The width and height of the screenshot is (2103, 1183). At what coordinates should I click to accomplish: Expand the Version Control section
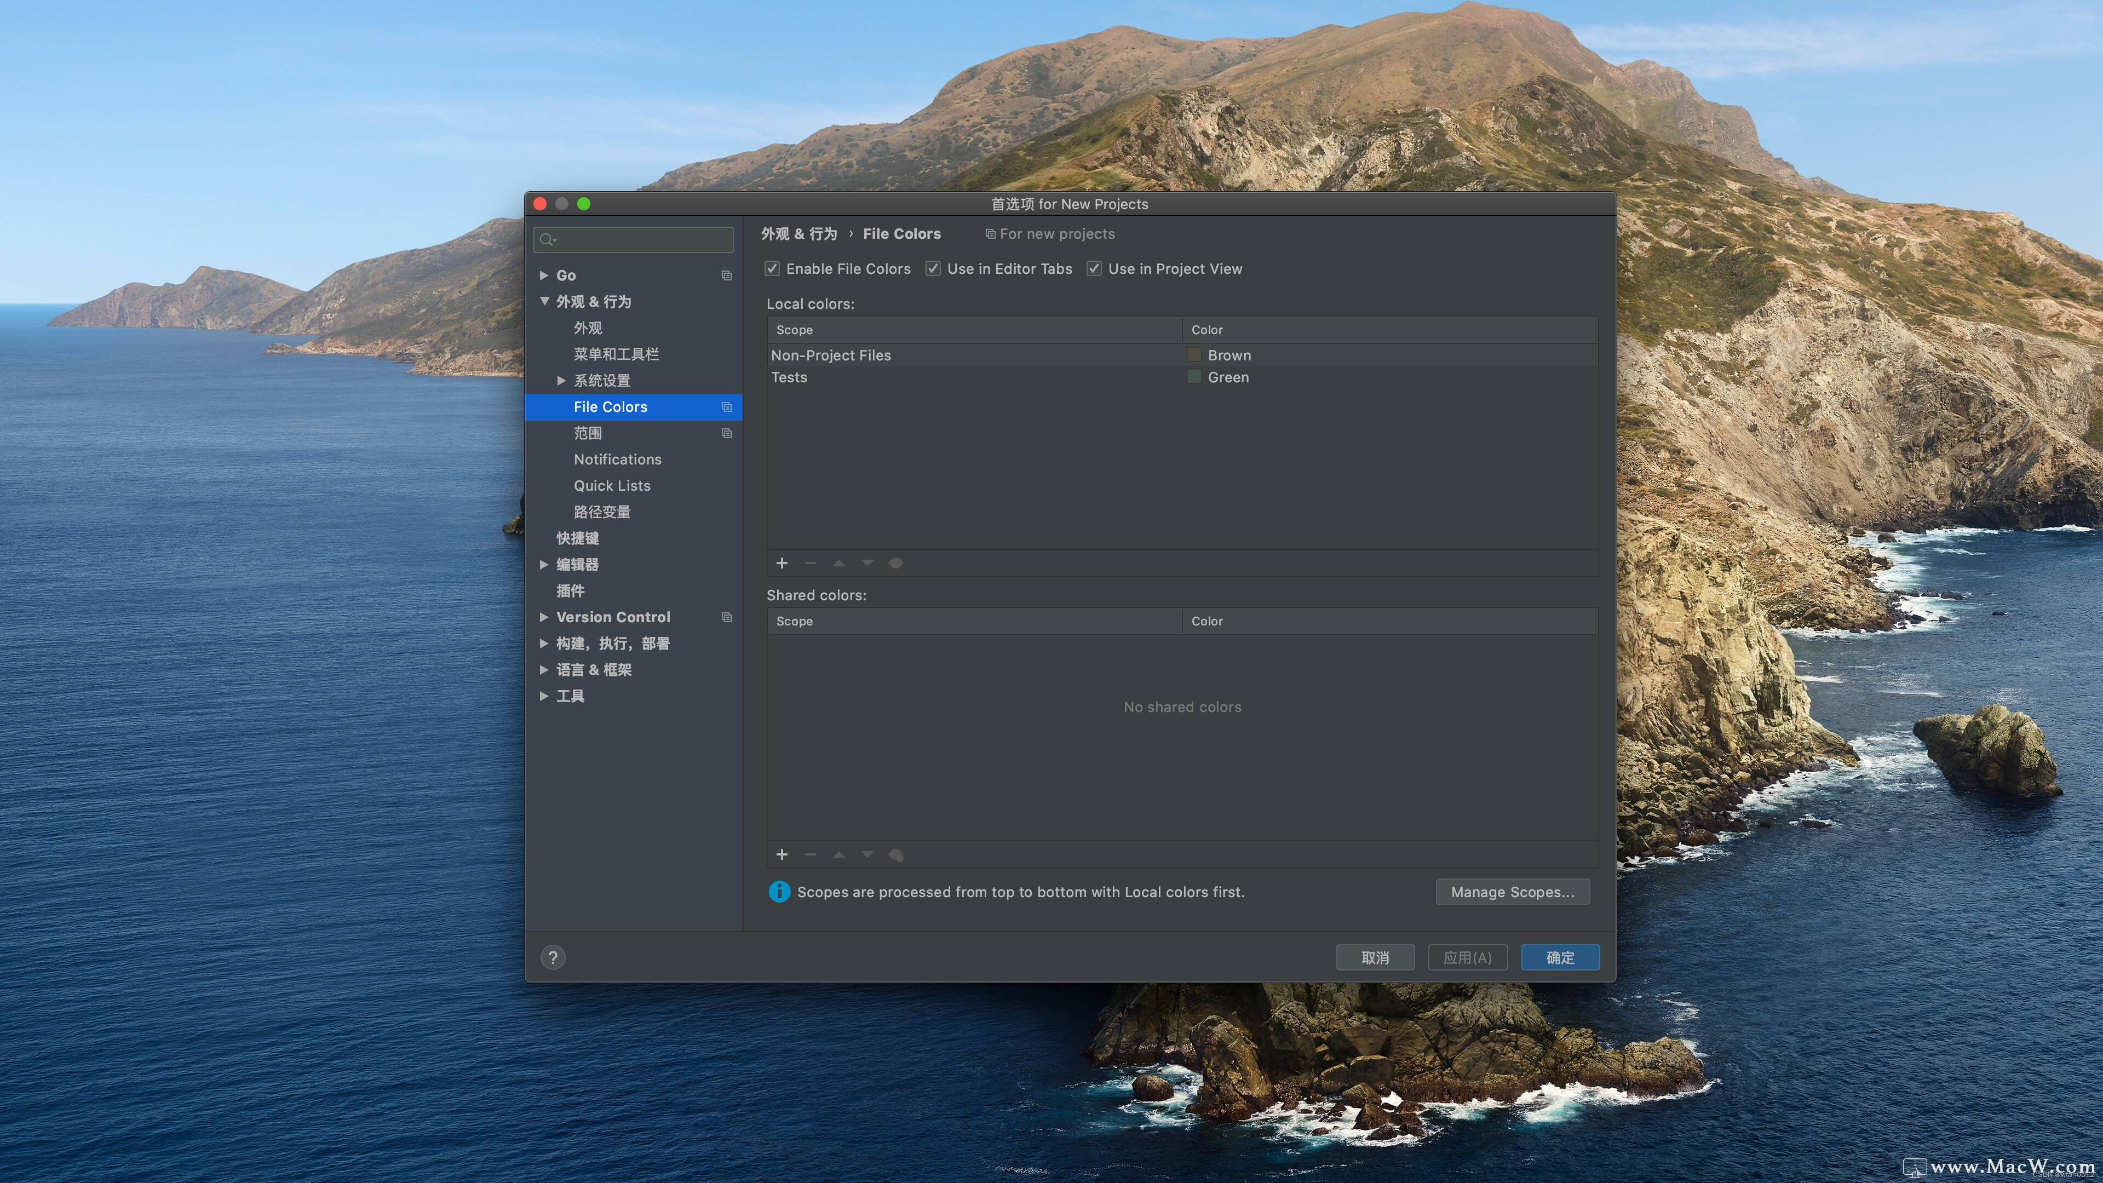click(x=544, y=617)
